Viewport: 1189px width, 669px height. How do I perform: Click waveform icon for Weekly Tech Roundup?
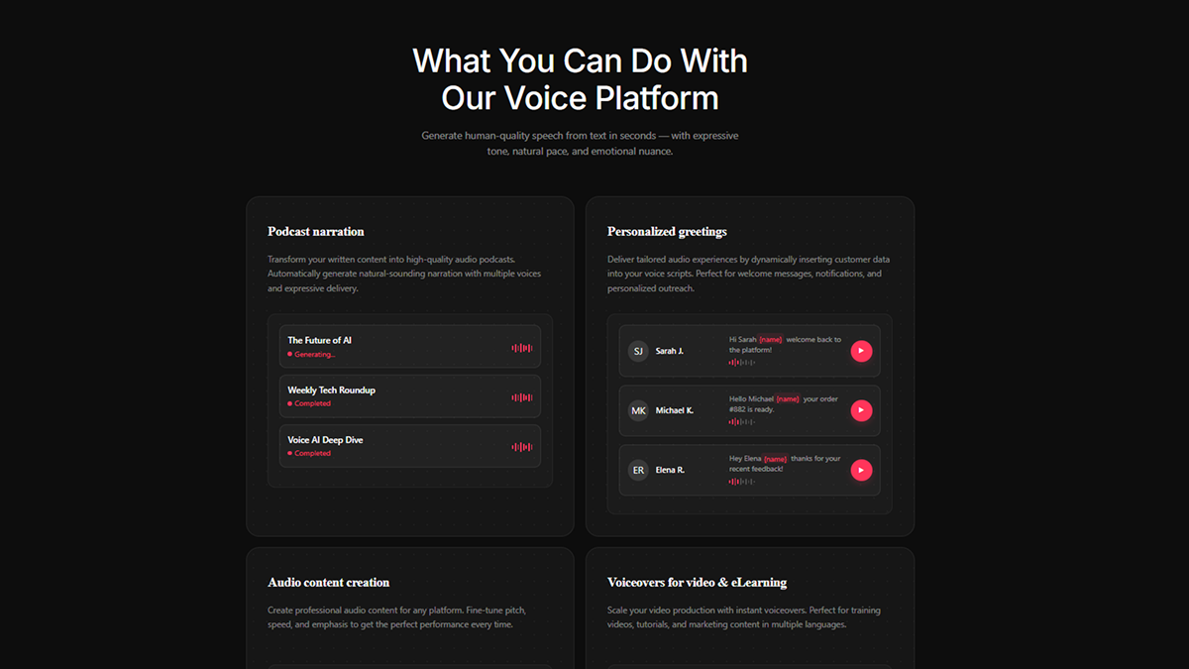(x=522, y=397)
